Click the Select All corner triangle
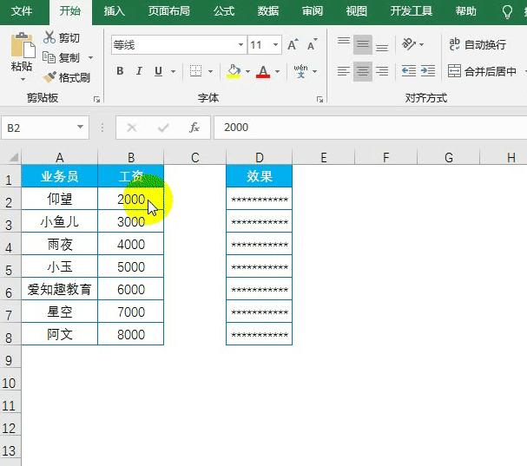527x466 pixels. [x=12, y=157]
